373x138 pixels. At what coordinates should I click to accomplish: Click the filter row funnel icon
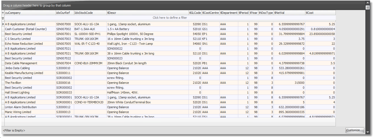(3, 18)
